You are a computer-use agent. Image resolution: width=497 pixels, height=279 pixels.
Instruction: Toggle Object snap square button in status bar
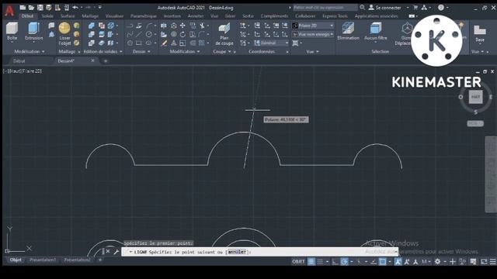(x=383, y=262)
